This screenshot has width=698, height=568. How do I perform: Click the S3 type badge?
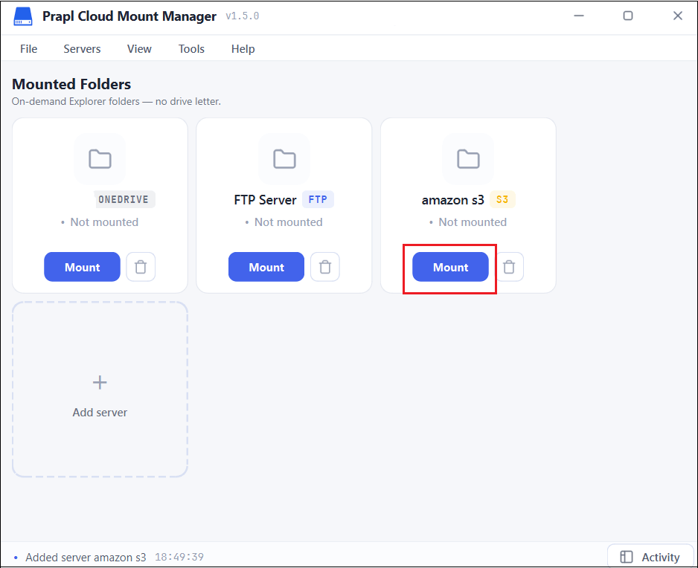[502, 199]
